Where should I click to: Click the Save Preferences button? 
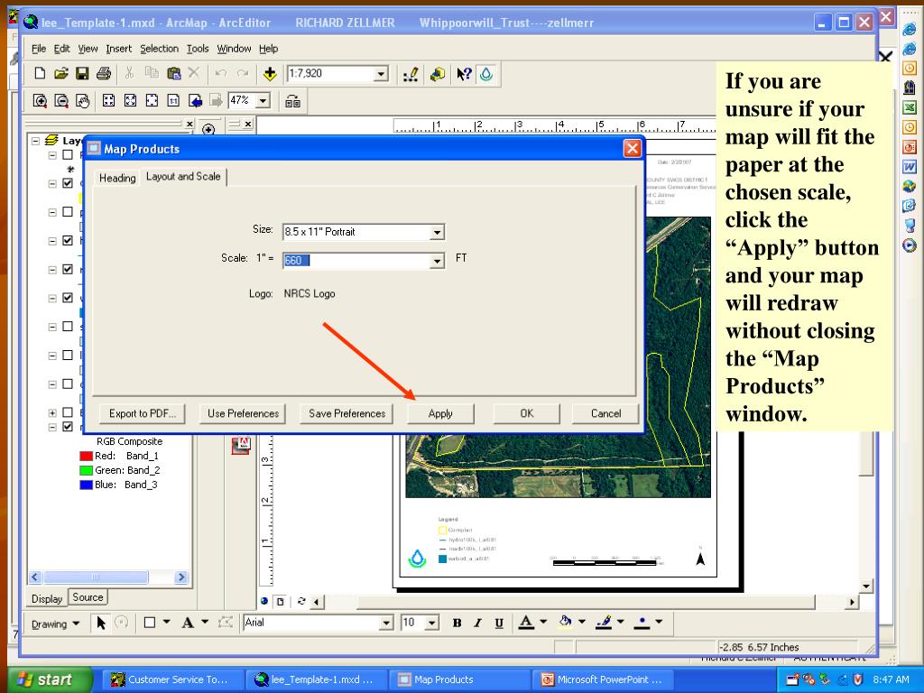347,413
